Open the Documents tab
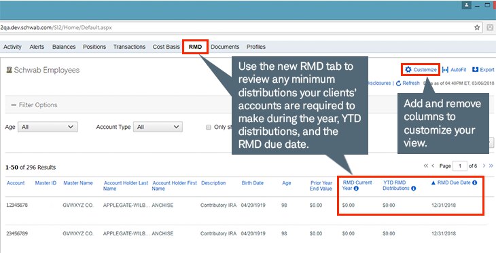 [x=225, y=47]
